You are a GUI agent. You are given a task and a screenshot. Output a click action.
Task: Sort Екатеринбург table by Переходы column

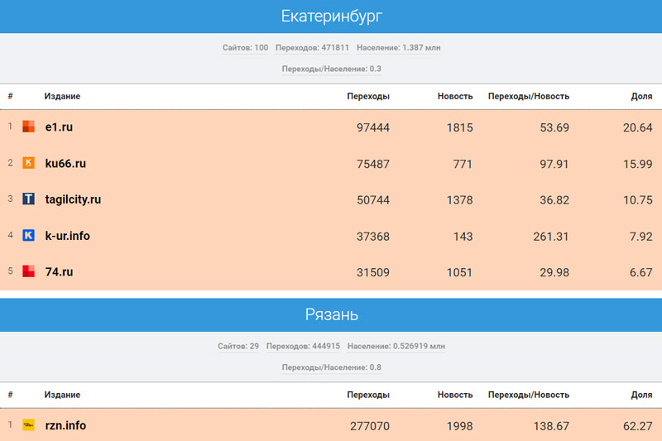pyautogui.click(x=367, y=97)
